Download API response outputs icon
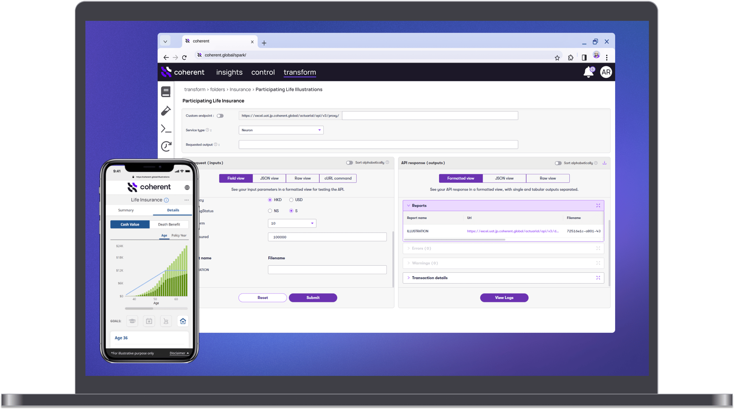The height and width of the screenshot is (409, 734). [x=604, y=163]
